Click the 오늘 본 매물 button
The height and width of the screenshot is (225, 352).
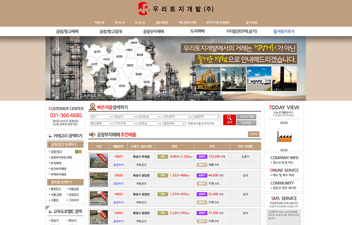point(246,117)
